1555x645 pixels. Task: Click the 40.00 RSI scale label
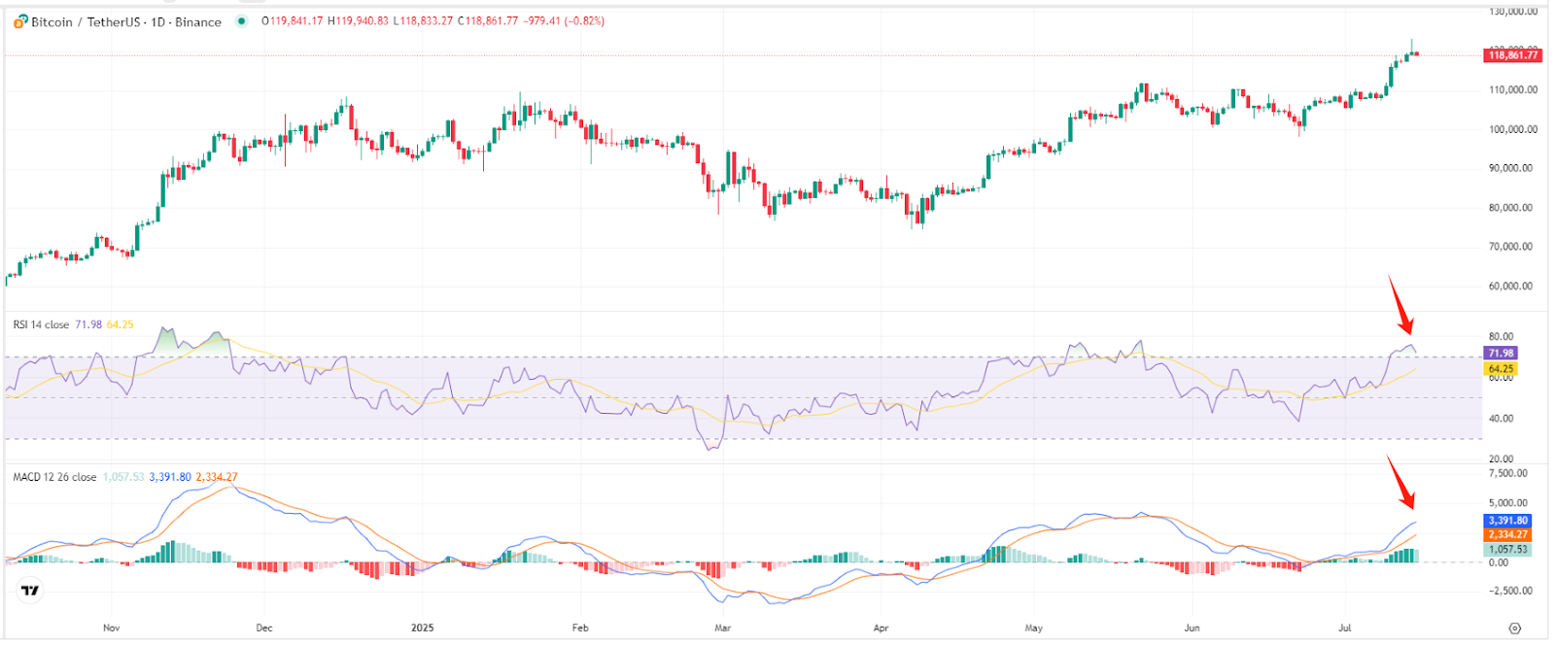[1501, 419]
